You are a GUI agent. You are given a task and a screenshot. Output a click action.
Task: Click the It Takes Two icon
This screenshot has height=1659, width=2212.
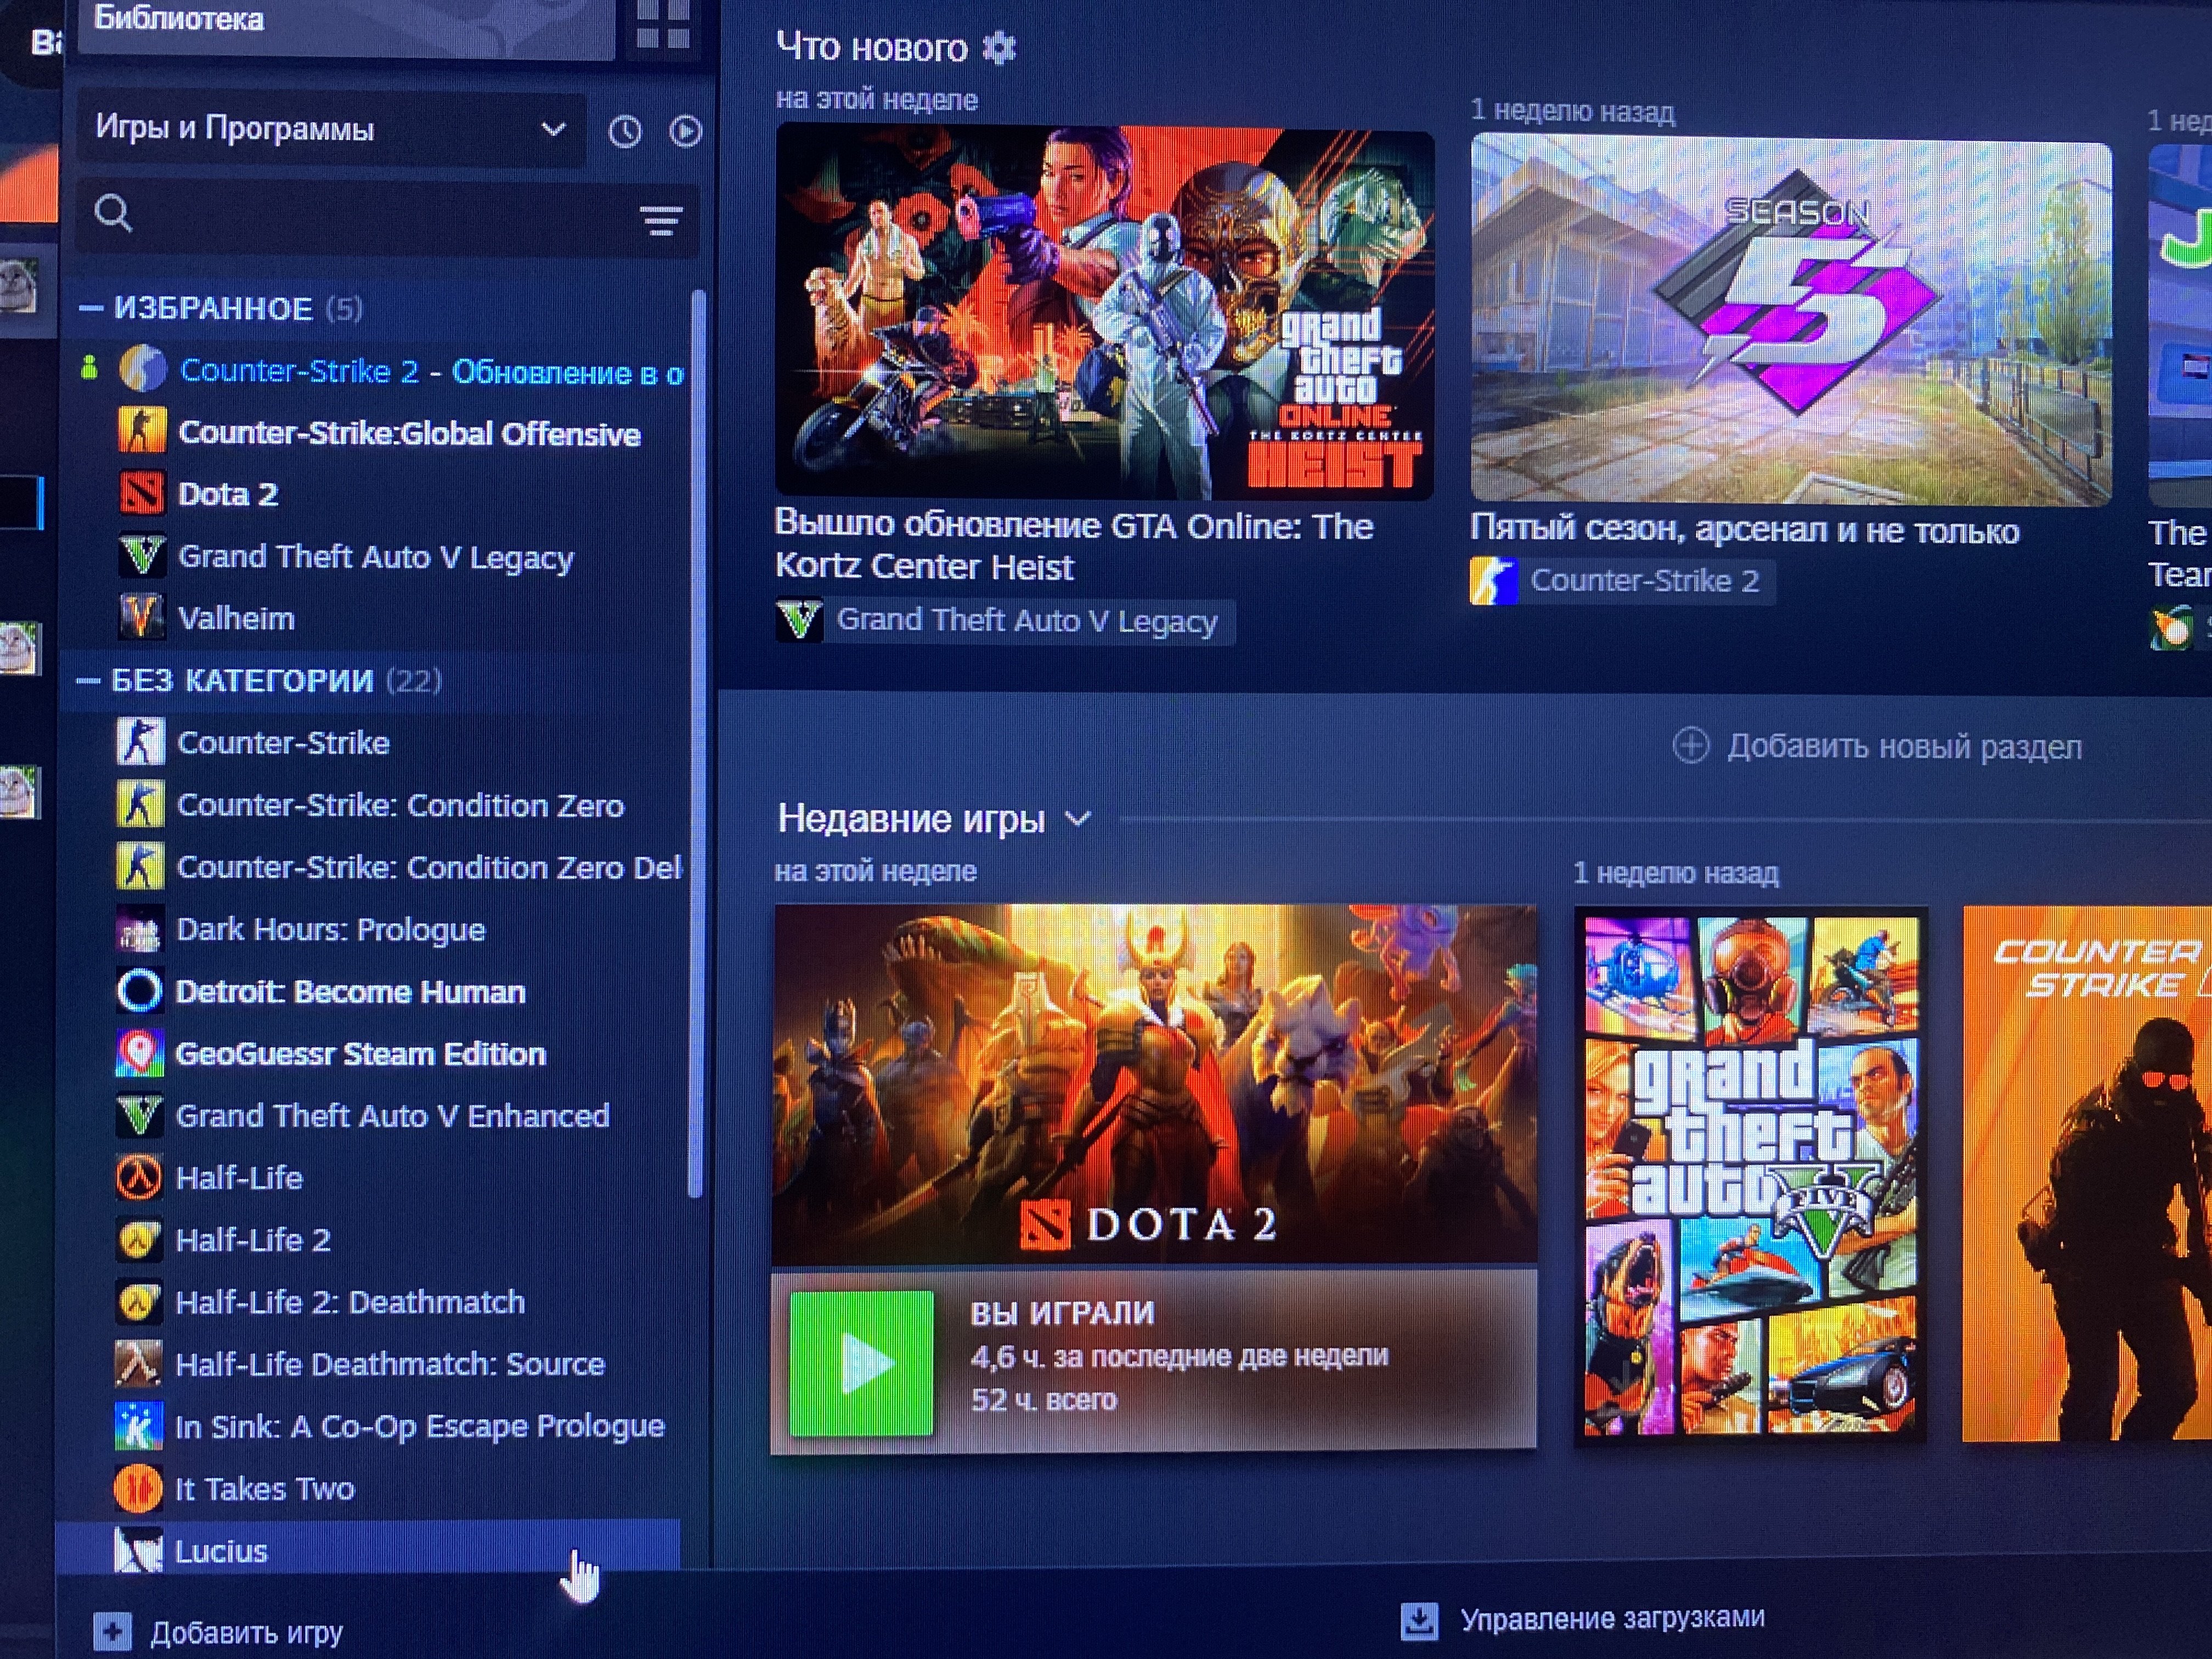coord(138,1489)
